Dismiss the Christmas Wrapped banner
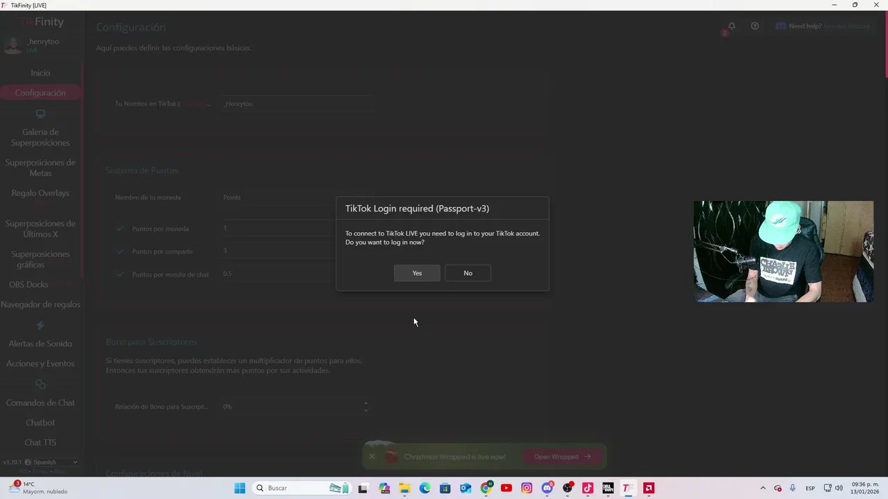Image resolution: width=888 pixels, height=499 pixels. [372, 457]
